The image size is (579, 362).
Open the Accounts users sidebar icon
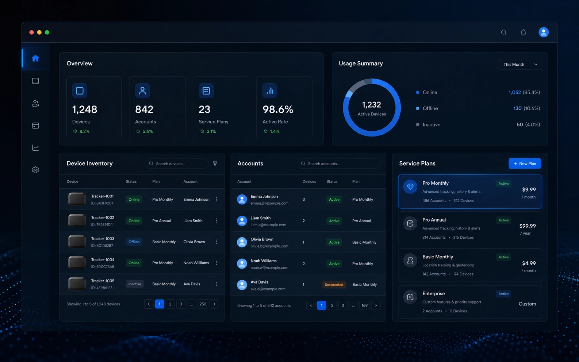(x=35, y=104)
